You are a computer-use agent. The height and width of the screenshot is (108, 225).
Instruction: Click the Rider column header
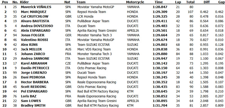pos(24,2)
